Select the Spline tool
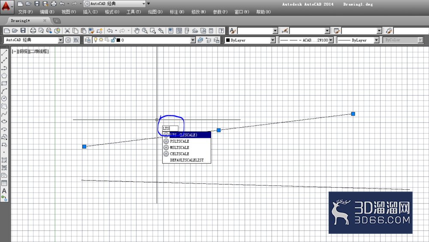429x242 pixels. [x=4, y=114]
